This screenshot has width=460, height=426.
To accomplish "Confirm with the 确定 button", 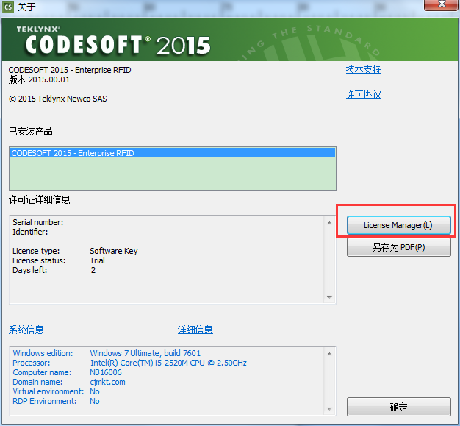I will click(x=399, y=407).
